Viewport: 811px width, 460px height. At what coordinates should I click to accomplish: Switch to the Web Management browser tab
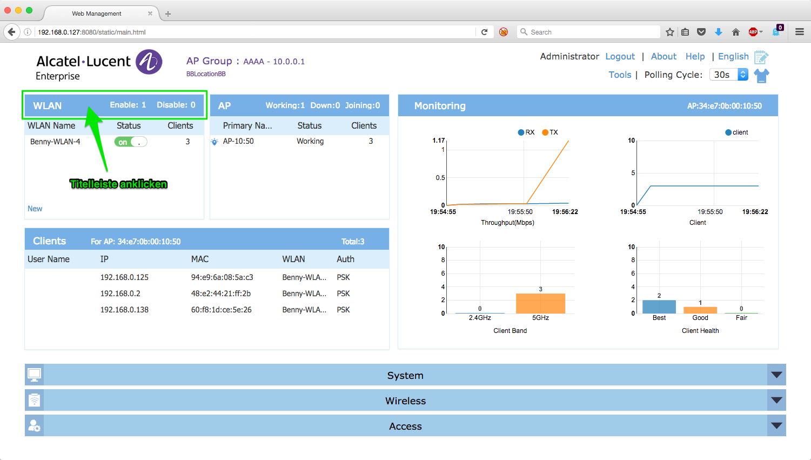coord(97,14)
